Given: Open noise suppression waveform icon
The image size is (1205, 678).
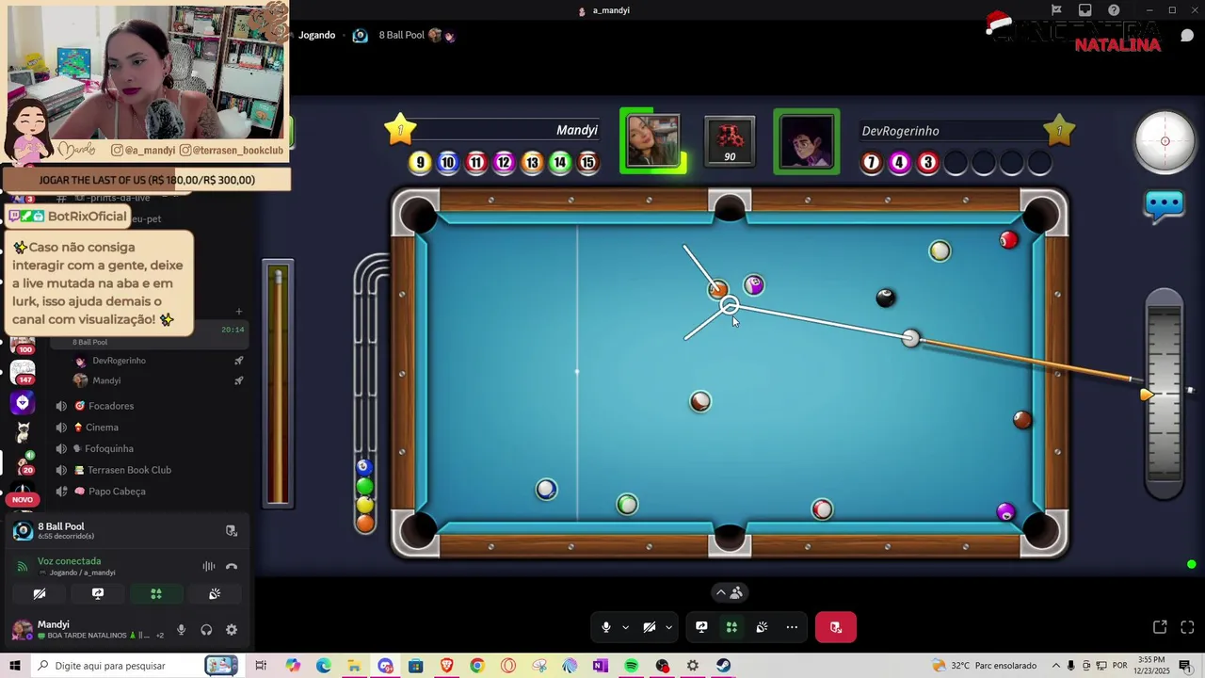Looking at the screenshot, I should tap(209, 566).
